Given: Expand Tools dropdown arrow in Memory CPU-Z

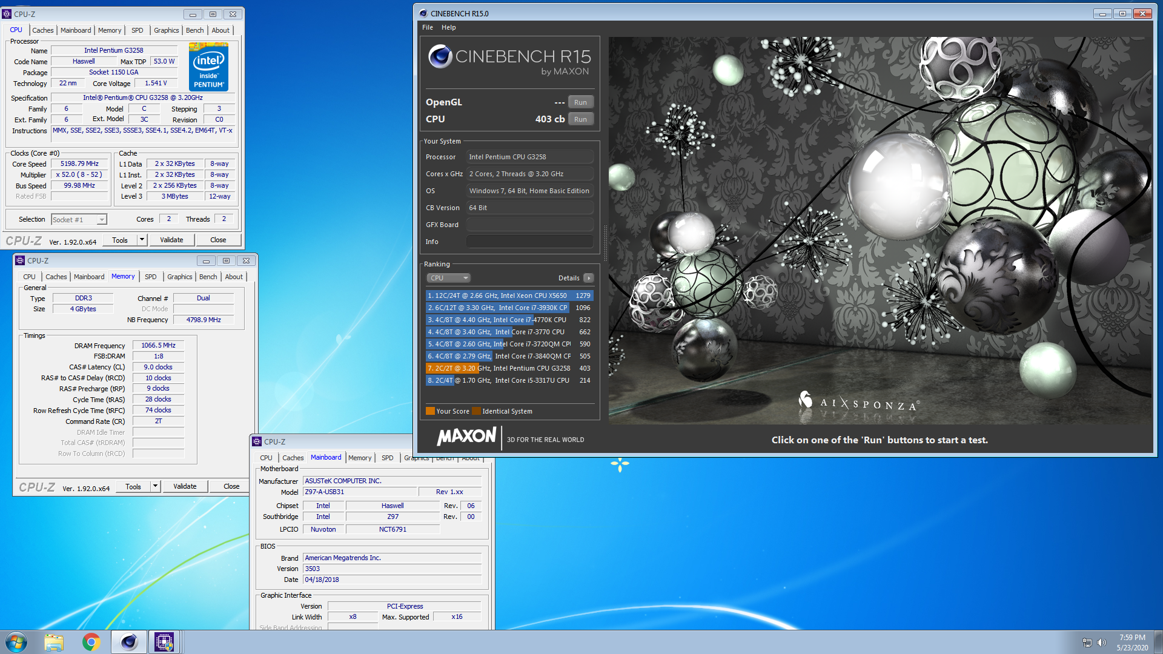Looking at the screenshot, I should coord(155,486).
